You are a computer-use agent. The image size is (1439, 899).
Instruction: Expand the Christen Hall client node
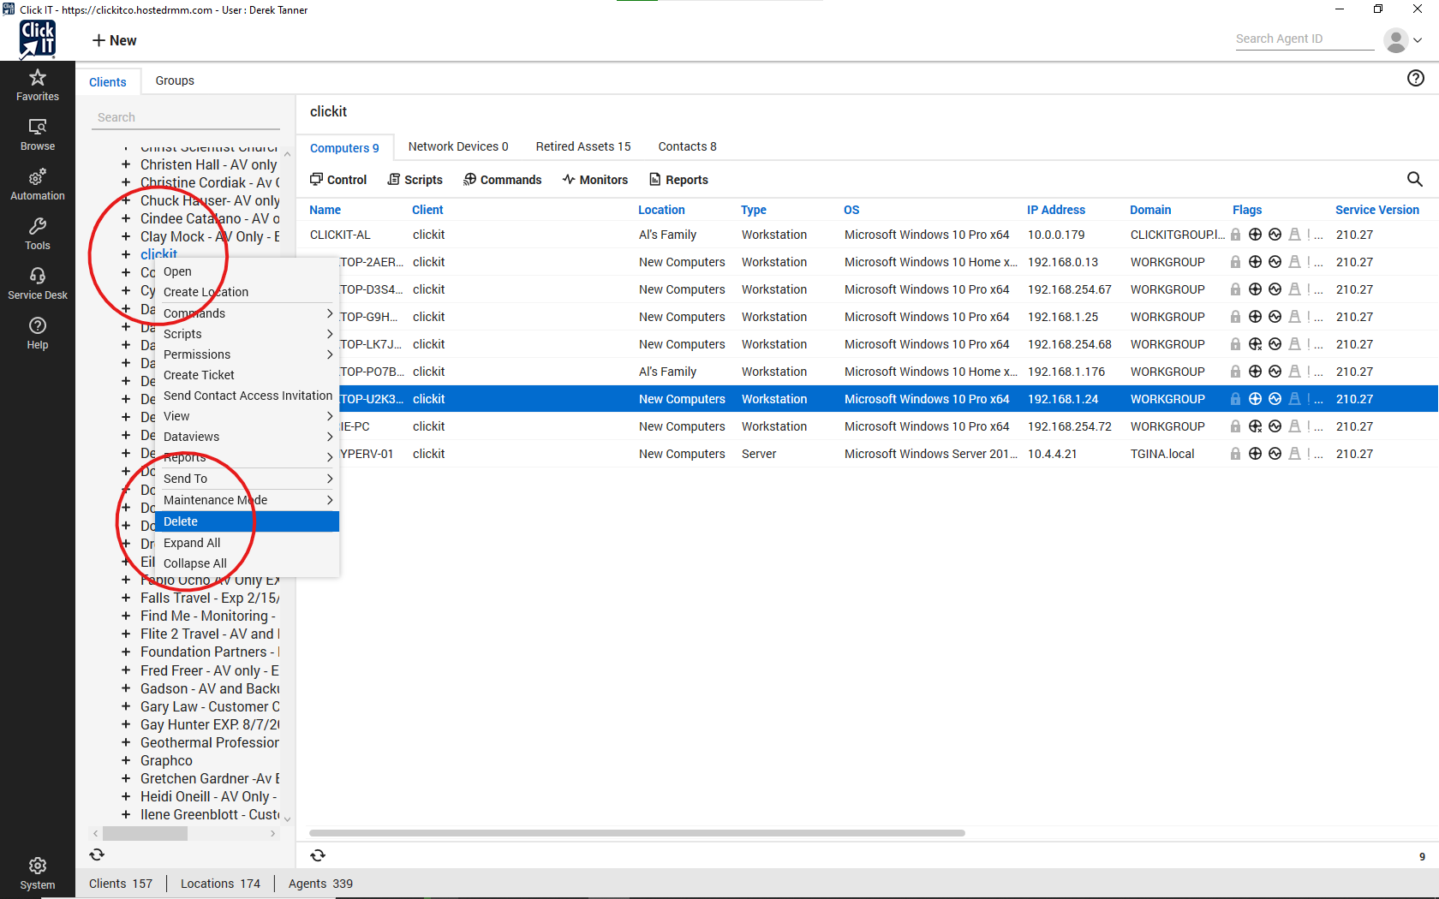(x=126, y=164)
